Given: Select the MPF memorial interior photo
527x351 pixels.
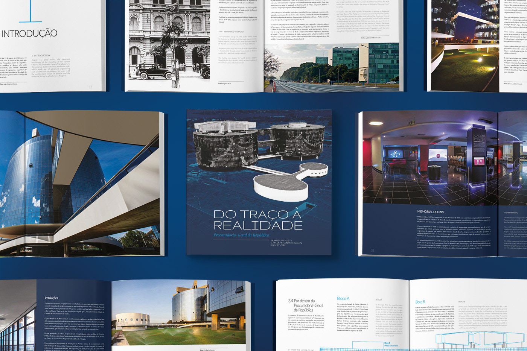Looking at the screenshot, I should pyautogui.click(x=445, y=158).
